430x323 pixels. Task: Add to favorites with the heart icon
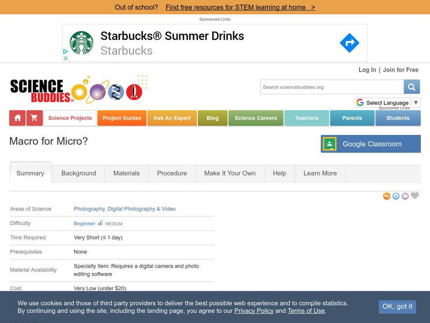point(415,195)
